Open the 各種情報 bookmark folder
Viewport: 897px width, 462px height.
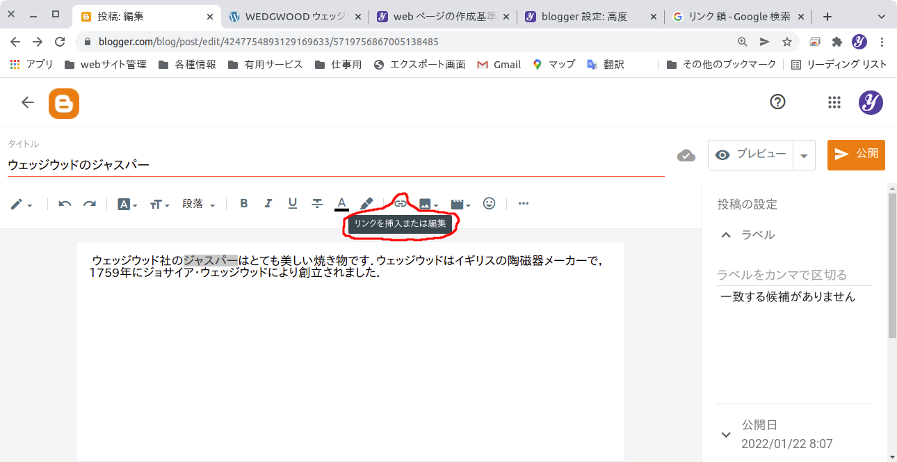click(187, 64)
